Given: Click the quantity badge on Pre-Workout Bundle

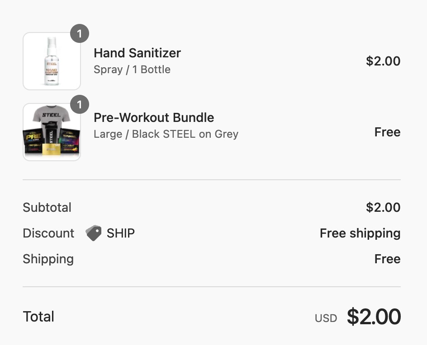Looking at the screenshot, I should click(80, 105).
